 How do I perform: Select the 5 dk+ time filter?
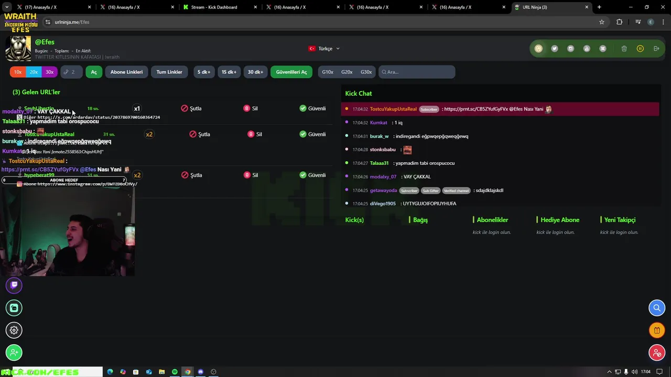(204, 72)
